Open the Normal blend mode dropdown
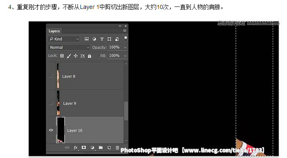The image size is (287, 158). coord(69,48)
